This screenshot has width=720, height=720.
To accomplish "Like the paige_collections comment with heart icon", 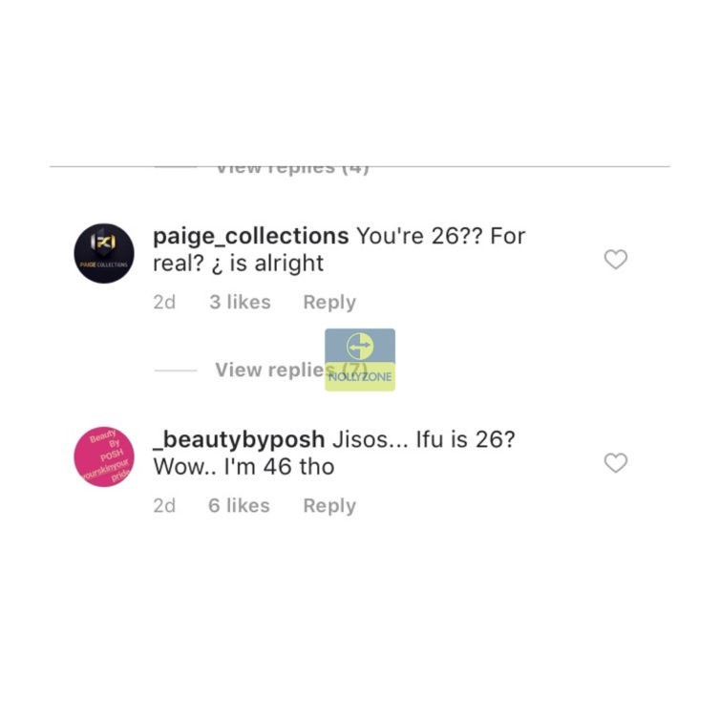I will point(615,260).
